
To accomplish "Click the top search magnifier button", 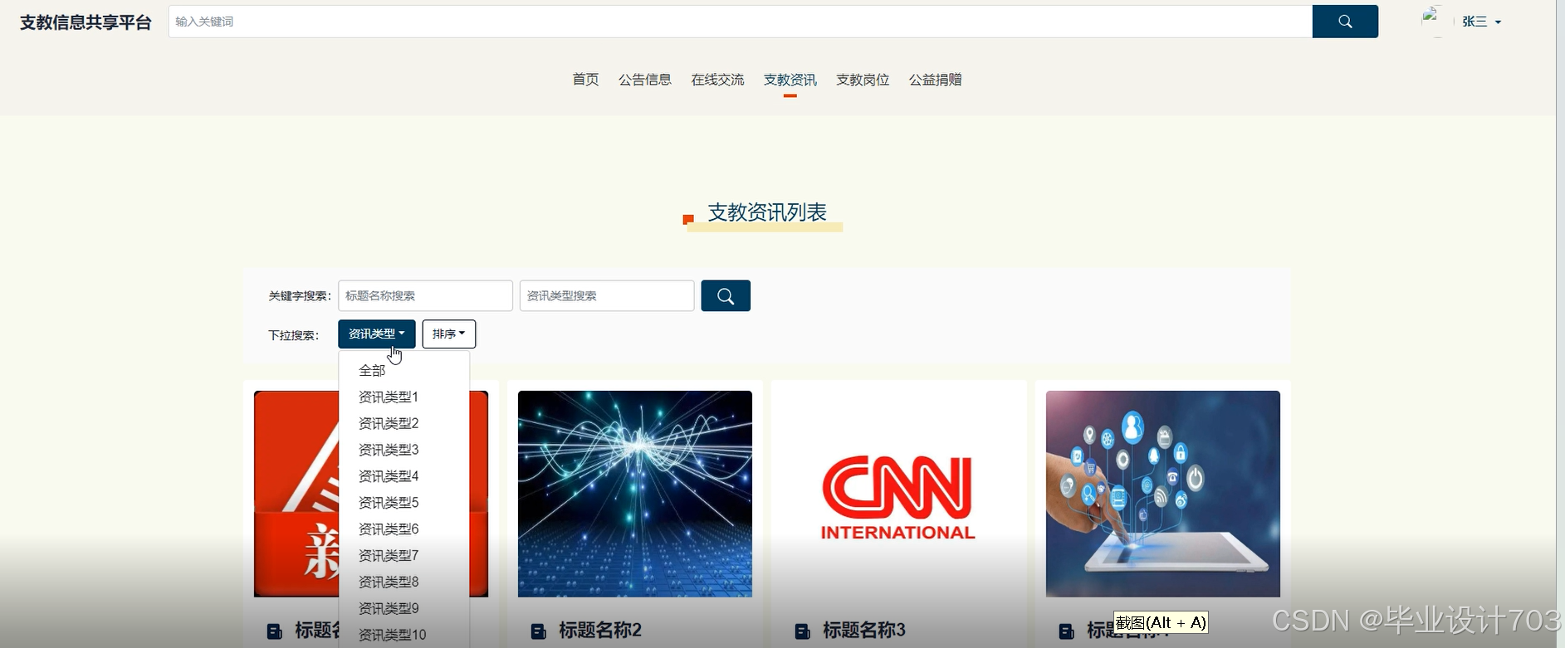I will [x=1345, y=22].
